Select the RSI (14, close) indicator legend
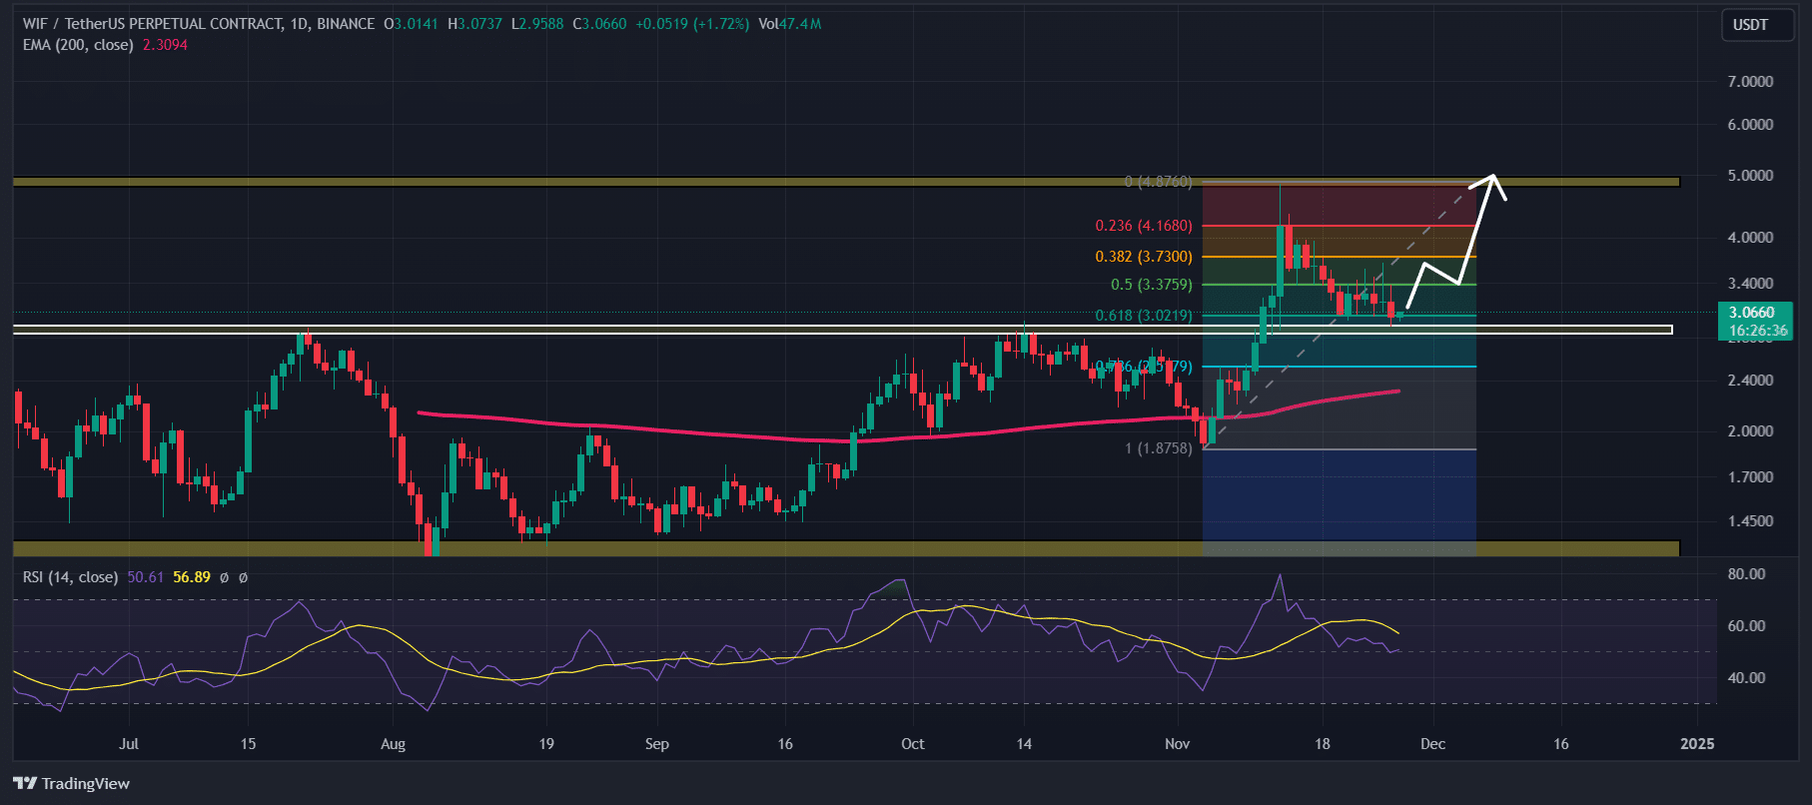The width and height of the screenshot is (1812, 805). 70,577
